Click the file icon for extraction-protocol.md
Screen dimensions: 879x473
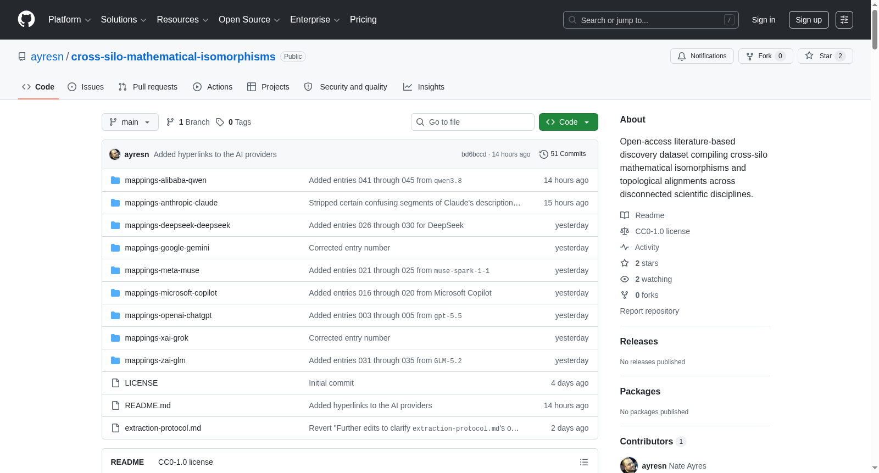(x=115, y=428)
